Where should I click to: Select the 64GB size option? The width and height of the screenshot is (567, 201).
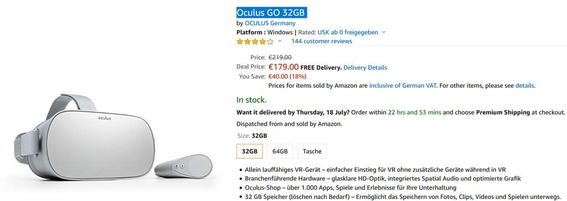pos(280,151)
